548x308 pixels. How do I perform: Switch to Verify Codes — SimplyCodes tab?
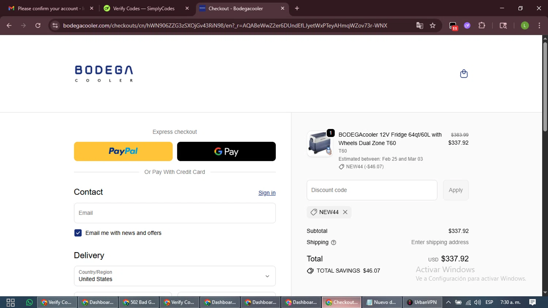[146, 8]
